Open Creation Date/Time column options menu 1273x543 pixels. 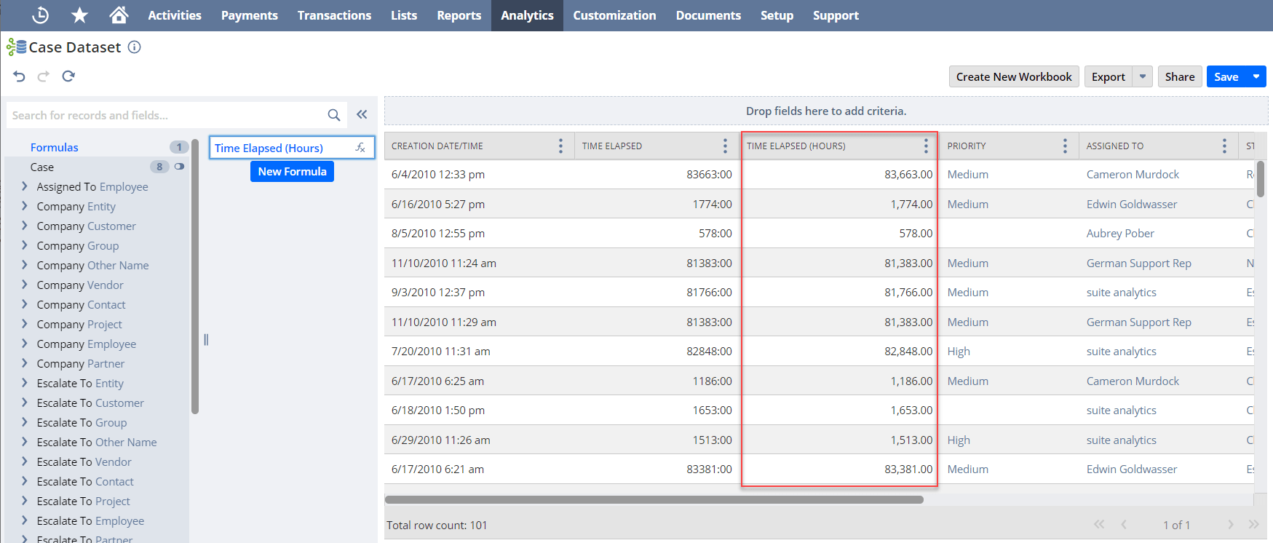click(560, 146)
